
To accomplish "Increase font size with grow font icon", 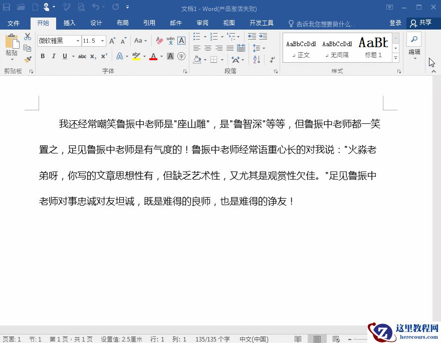I will coord(112,41).
